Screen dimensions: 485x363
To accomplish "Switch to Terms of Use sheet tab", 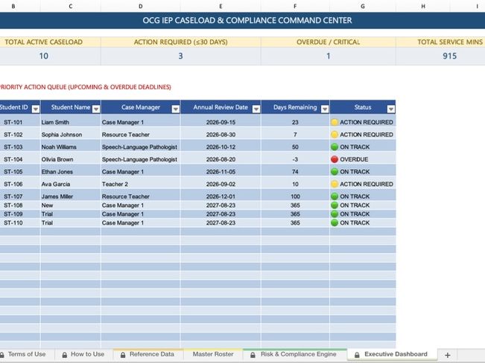I will coord(27,354).
